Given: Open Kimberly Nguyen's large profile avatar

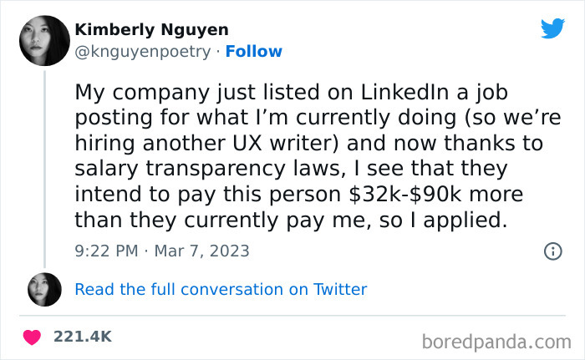Looking at the screenshot, I should [x=43, y=40].
